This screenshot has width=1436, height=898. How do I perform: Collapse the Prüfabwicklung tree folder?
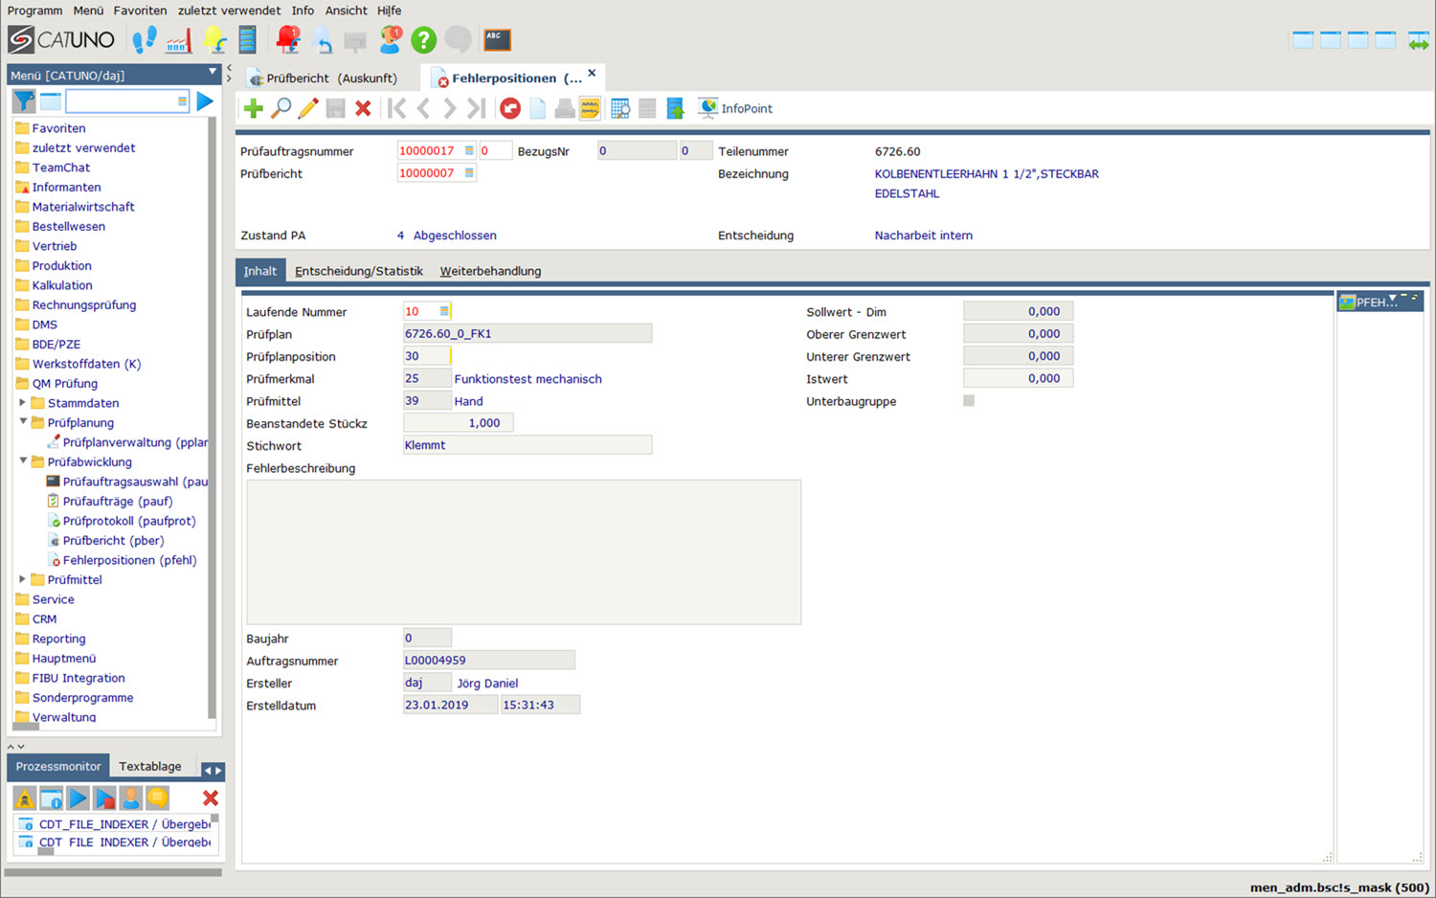23,461
